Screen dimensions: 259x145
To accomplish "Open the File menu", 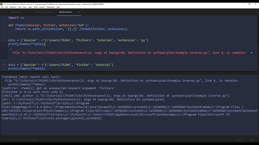I will pyautogui.click(x=2, y=7).
